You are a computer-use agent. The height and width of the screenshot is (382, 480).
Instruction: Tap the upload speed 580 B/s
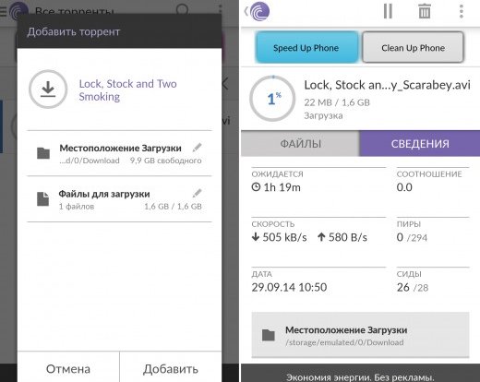tap(342, 237)
